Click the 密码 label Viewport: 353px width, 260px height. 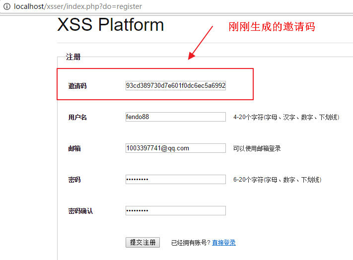(x=74, y=180)
